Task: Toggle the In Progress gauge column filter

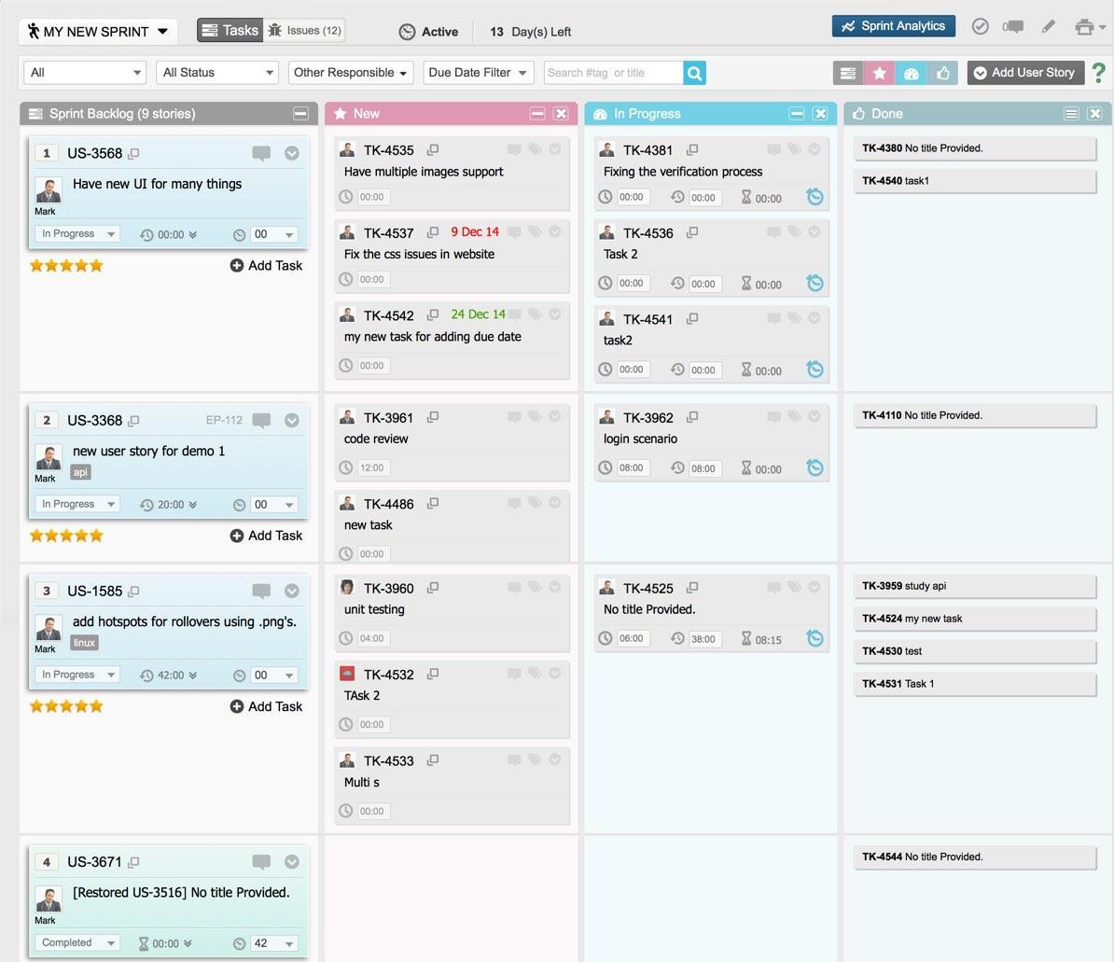Action: pyautogui.click(x=912, y=73)
